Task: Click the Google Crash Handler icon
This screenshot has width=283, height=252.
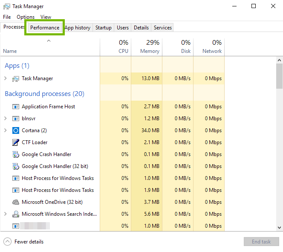Action: click(16, 154)
